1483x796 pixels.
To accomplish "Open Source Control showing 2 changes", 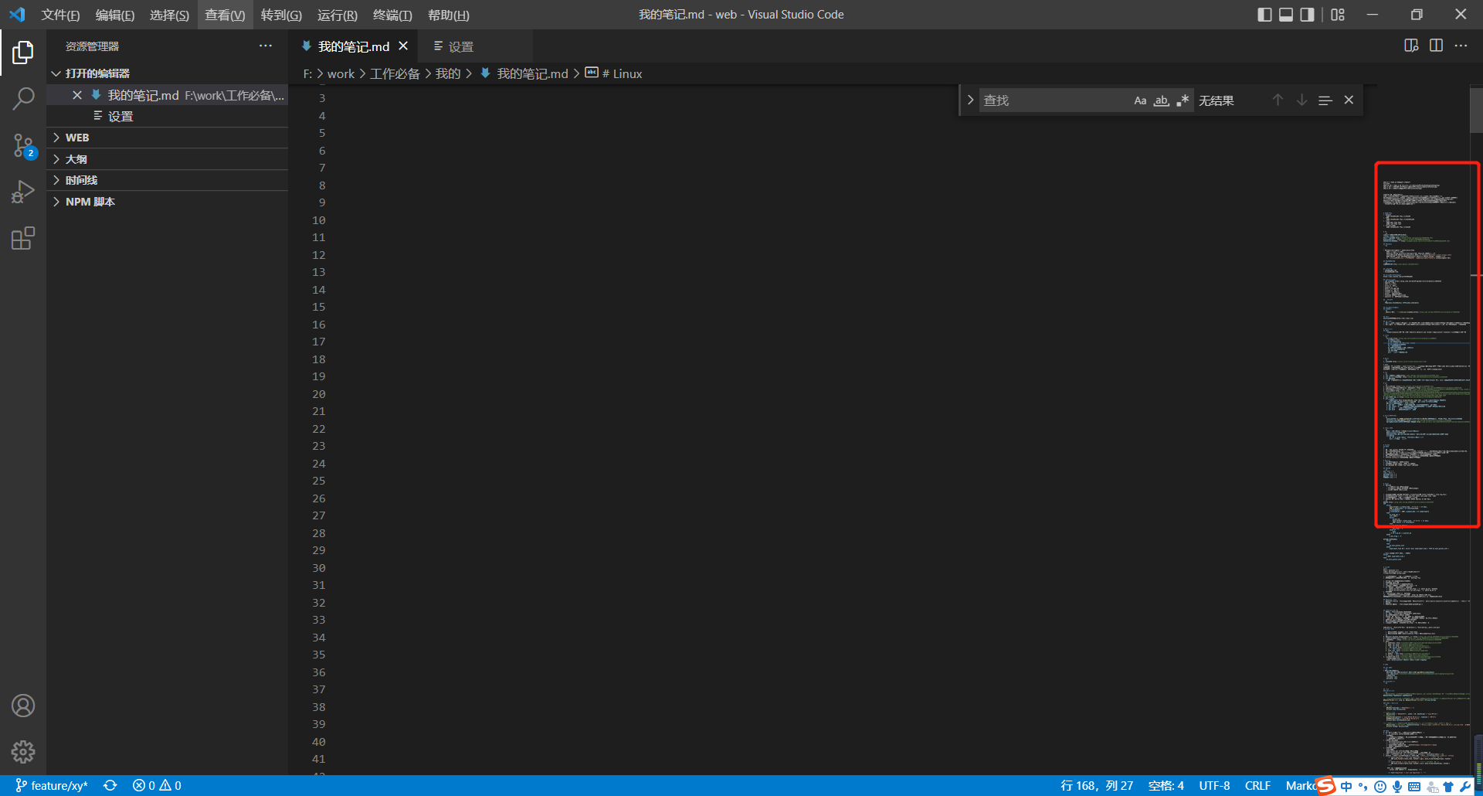I will 23,145.
